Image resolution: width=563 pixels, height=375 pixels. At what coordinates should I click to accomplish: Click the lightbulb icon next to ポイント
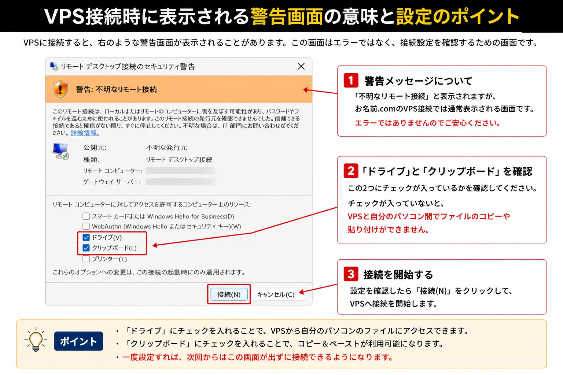(36, 339)
